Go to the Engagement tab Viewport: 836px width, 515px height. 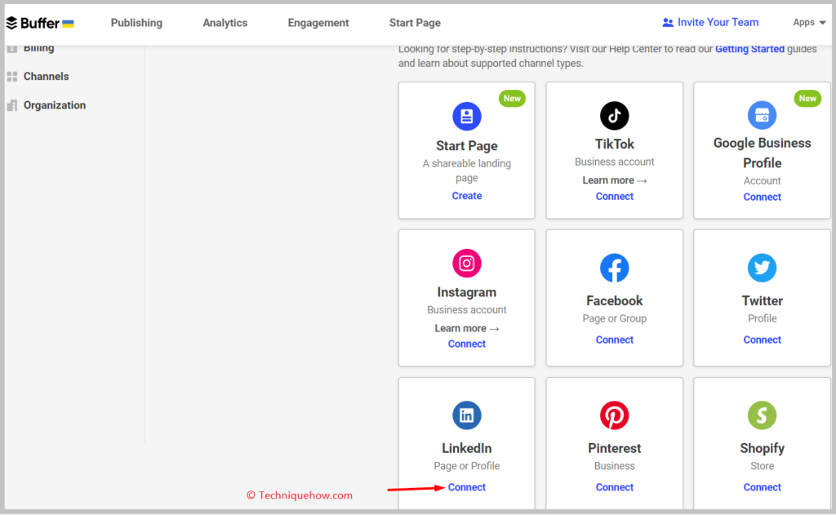point(318,23)
